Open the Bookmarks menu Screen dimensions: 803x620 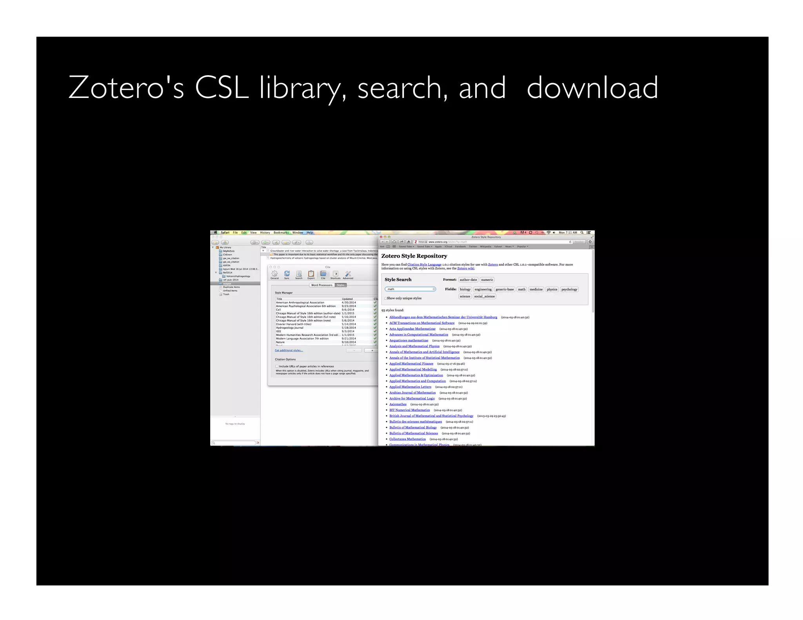point(281,232)
